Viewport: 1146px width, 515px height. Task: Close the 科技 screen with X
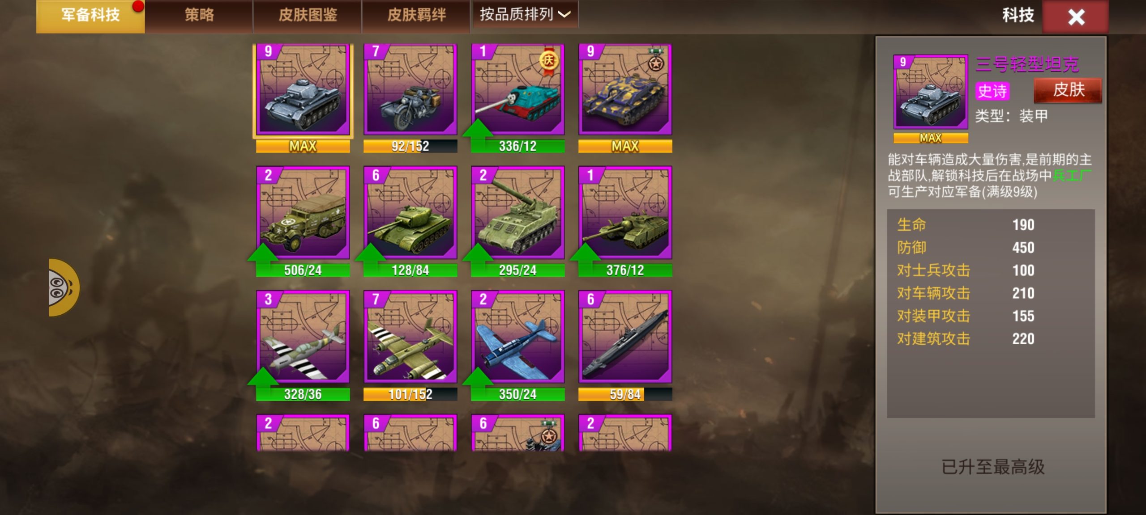click(x=1076, y=17)
